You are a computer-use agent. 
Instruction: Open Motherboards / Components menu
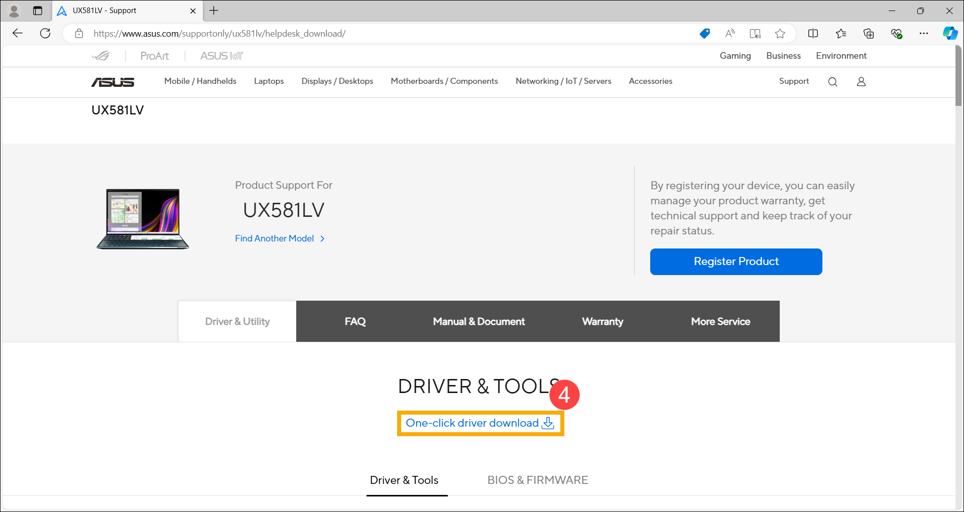(444, 81)
